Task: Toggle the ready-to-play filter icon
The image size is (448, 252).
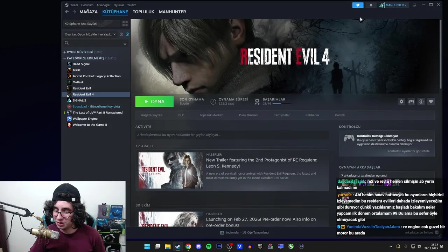Action: pyautogui.click(x=127, y=34)
